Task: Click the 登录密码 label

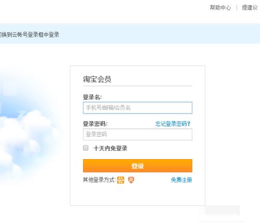Action: pos(95,124)
